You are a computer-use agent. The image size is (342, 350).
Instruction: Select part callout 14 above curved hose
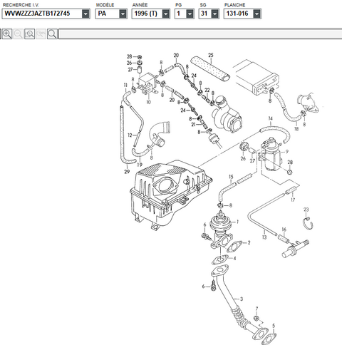[x=270, y=118]
